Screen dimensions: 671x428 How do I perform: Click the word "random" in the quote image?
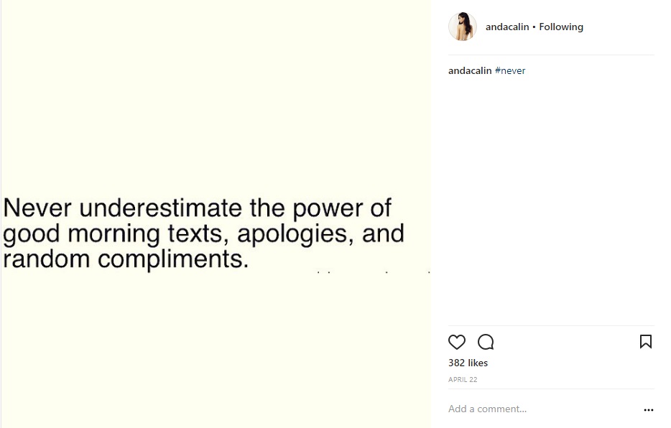(x=47, y=259)
